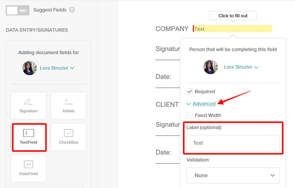Select the TextField tool
This screenshot has height=188, width=295.
tap(29, 137)
